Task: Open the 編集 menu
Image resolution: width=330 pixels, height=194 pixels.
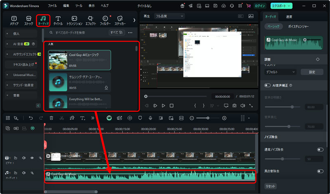Action: 66,6
